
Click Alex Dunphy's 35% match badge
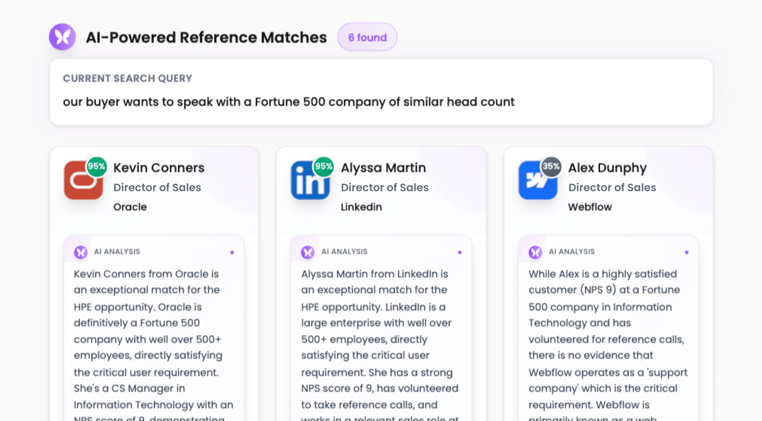pyautogui.click(x=551, y=167)
